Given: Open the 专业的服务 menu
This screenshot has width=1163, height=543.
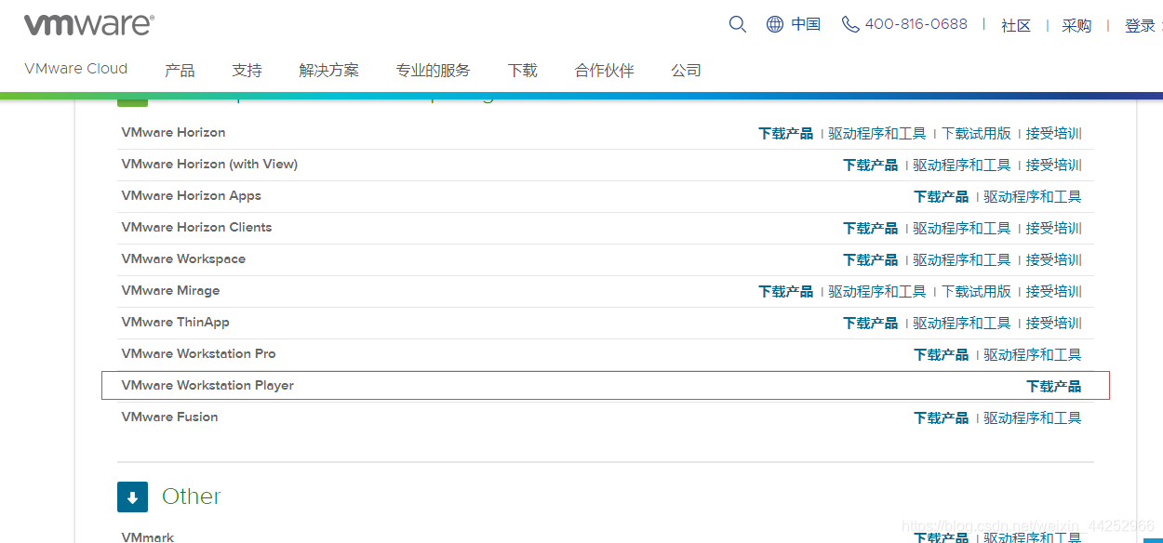Looking at the screenshot, I should [433, 70].
